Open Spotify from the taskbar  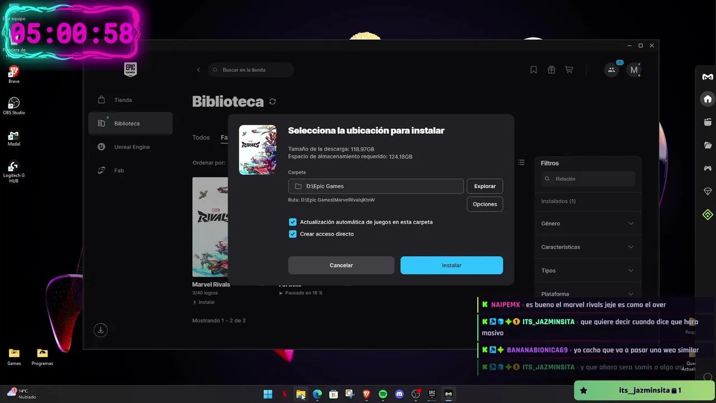point(383,394)
